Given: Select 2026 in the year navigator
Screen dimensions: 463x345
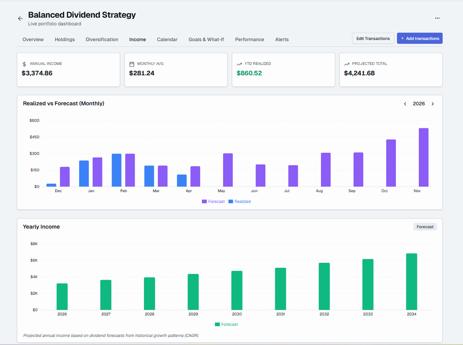Looking at the screenshot, I should (x=419, y=103).
